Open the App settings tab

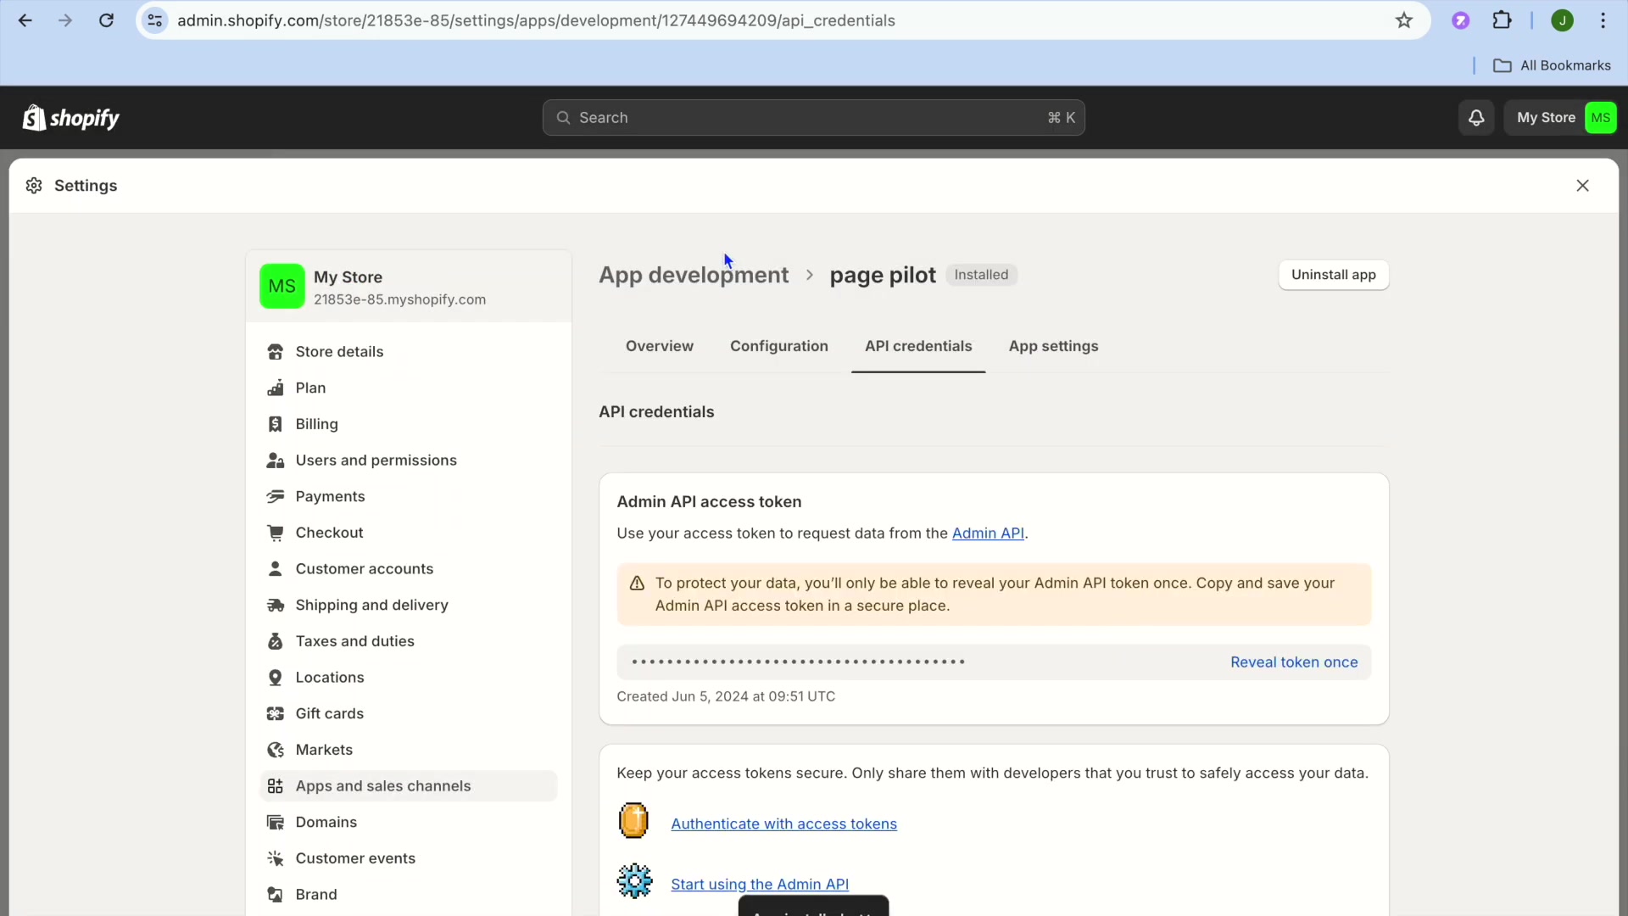point(1053,346)
